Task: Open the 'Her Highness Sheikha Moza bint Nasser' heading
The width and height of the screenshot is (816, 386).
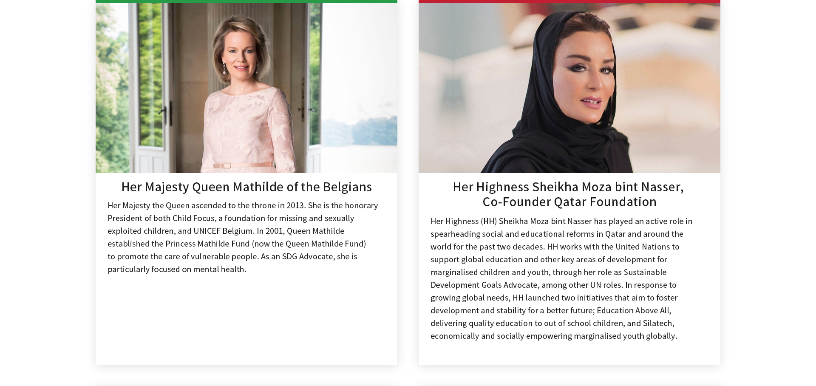Action: click(568, 187)
